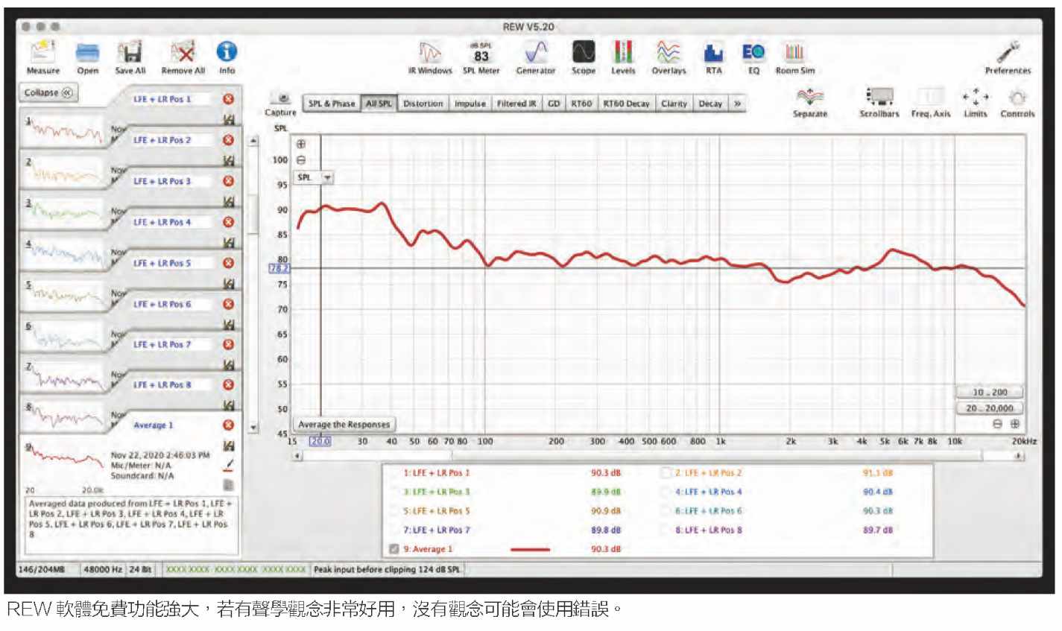Open the SPL axis dropdown

point(314,178)
